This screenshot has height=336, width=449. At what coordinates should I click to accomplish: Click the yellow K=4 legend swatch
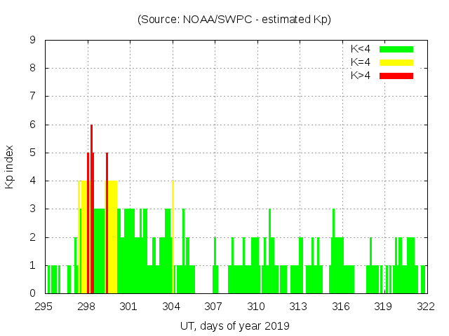pyautogui.click(x=396, y=62)
